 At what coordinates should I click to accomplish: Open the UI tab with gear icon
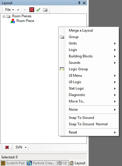click(x=63, y=163)
